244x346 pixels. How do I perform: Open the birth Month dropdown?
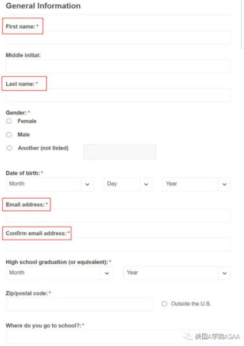[49, 184]
